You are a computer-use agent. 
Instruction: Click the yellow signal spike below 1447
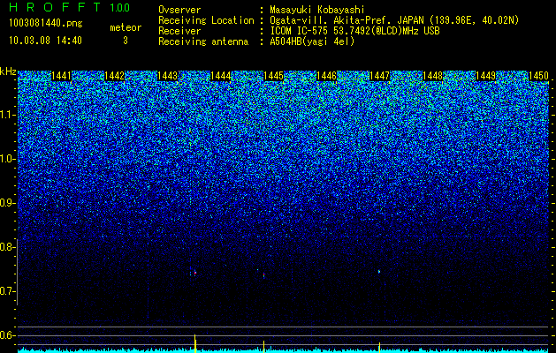pos(379,348)
